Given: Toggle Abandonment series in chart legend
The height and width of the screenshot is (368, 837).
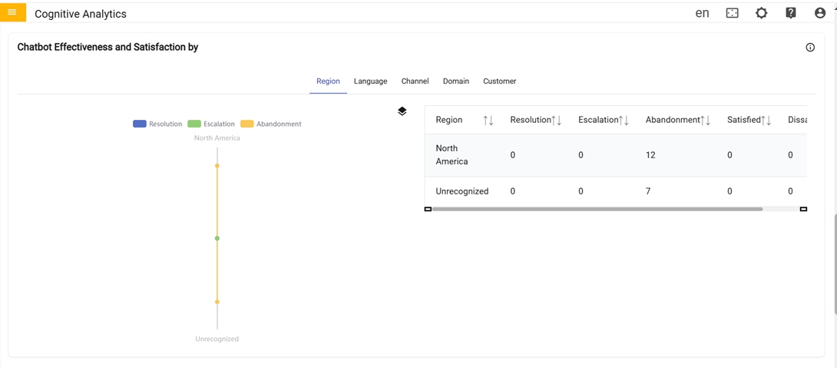Looking at the screenshot, I should tap(270, 124).
